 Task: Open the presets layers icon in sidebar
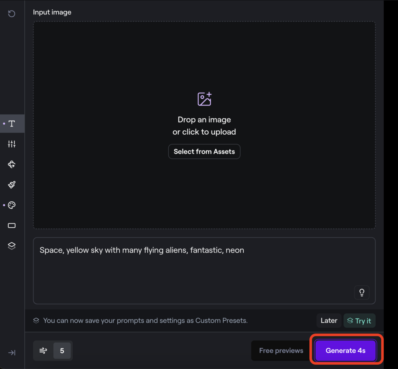click(x=12, y=246)
